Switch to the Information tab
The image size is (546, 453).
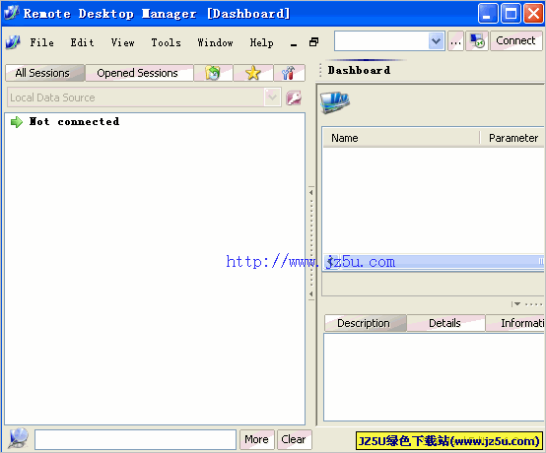coord(515,323)
